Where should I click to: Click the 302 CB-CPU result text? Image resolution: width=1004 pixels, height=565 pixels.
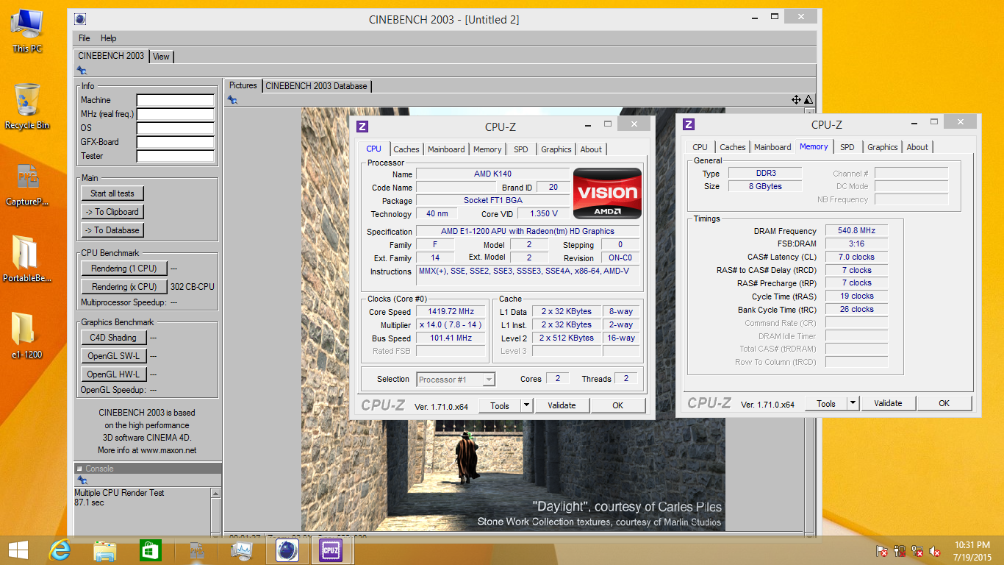[x=193, y=287]
